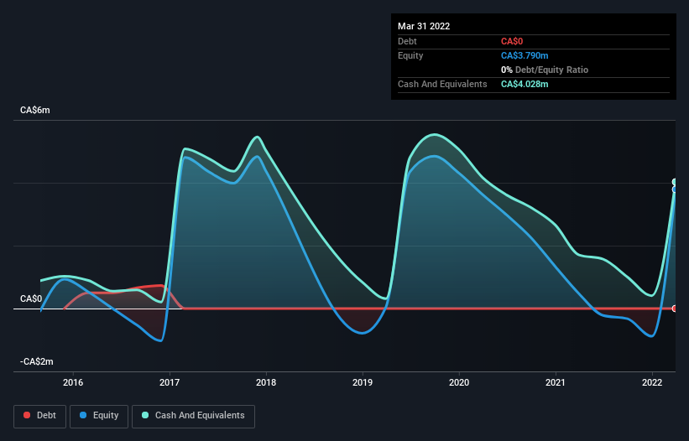Select the 2020 x-axis label

click(459, 382)
